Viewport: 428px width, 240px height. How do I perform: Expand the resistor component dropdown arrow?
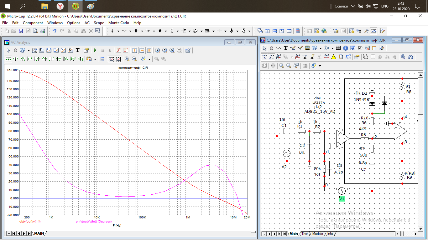pyautogui.click(x=130, y=31)
